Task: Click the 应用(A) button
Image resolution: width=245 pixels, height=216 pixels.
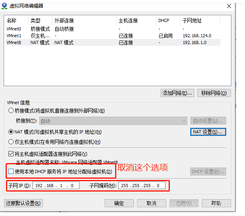Action: pyautogui.click(x=184, y=203)
